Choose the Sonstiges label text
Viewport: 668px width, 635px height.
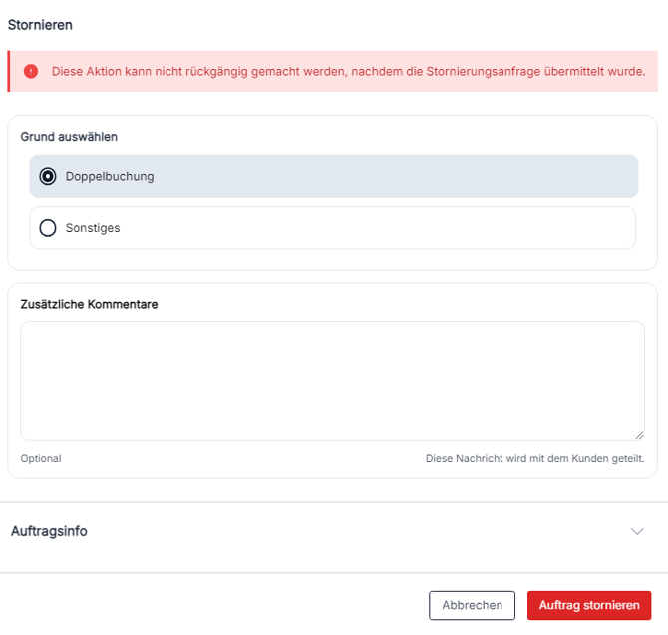coord(93,228)
